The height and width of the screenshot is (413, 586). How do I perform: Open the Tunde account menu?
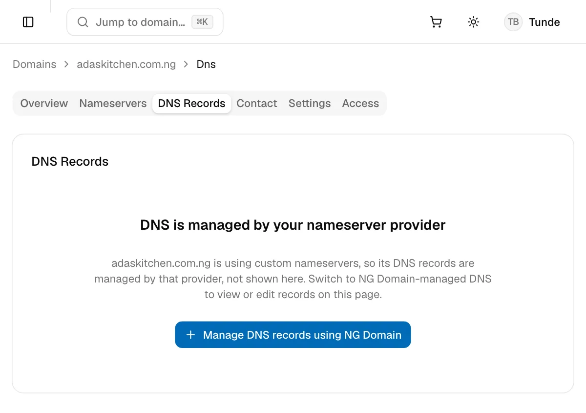[x=532, y=22]
